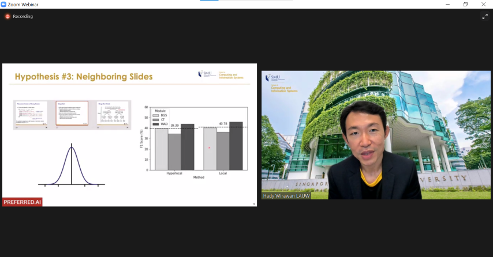
Task: Click the bell curve peak on the slide
Action: [x=72, y=149]
